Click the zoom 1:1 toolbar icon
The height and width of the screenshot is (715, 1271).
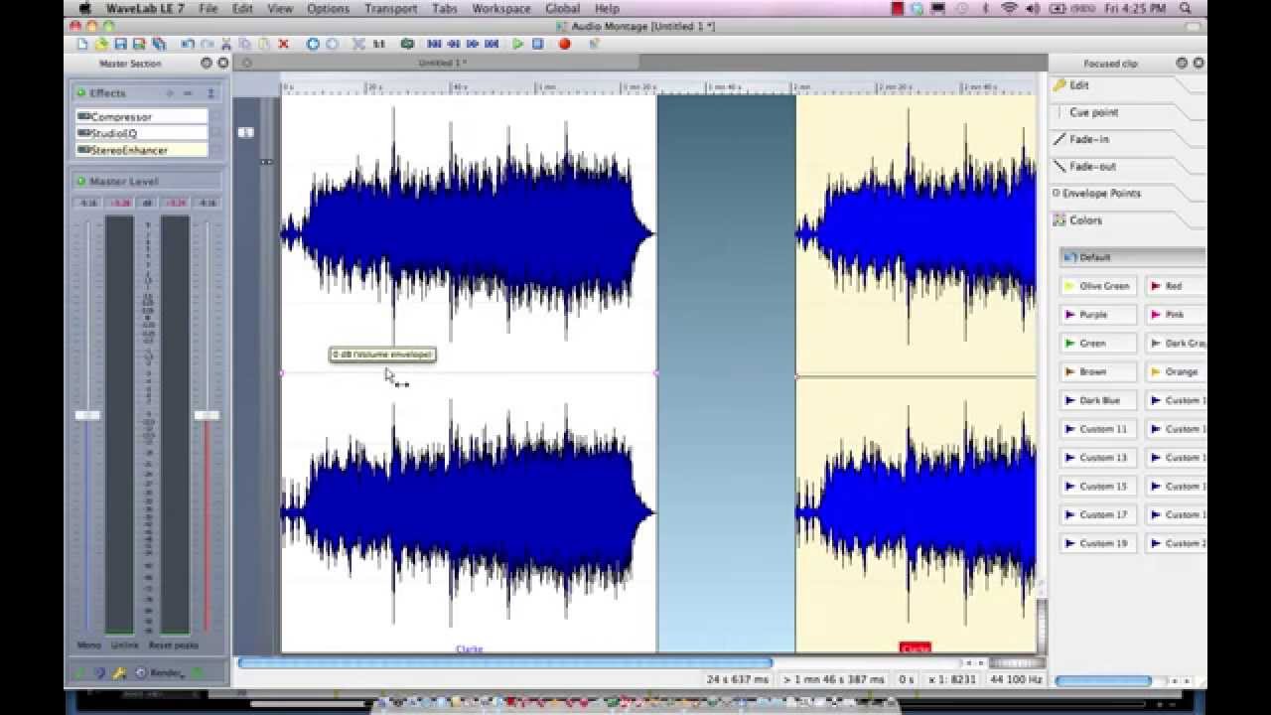[378, 44]
